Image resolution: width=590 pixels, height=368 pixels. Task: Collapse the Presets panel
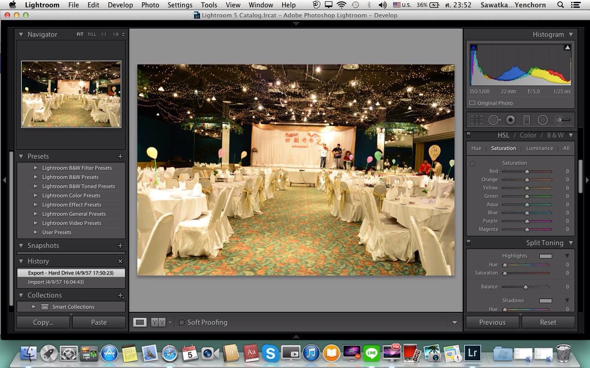click(21, 156)
